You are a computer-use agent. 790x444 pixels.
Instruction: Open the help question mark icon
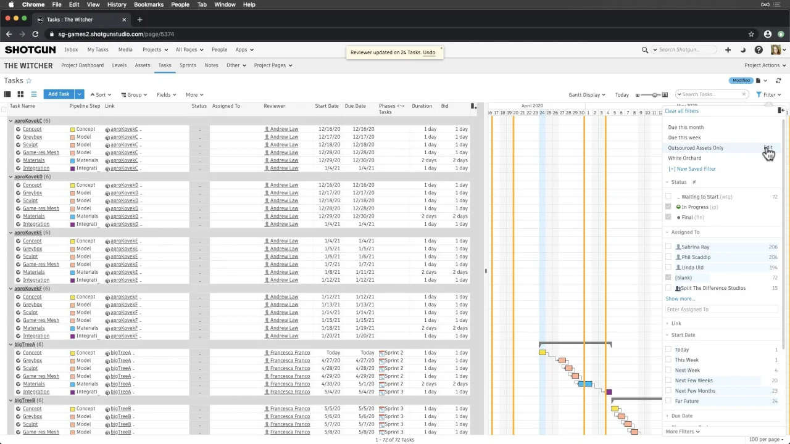point(759,50)
